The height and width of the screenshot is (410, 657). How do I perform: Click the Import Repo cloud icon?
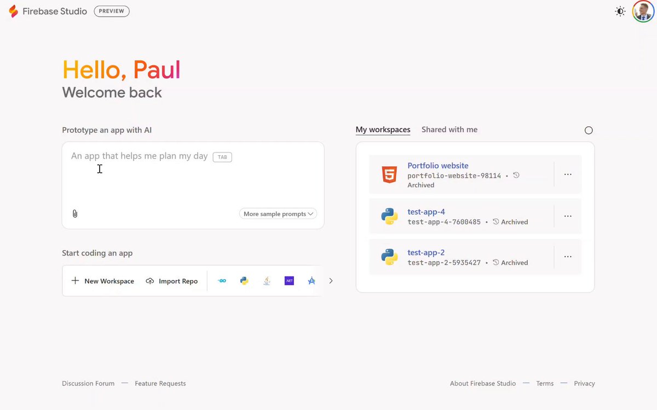click(150, 281)
